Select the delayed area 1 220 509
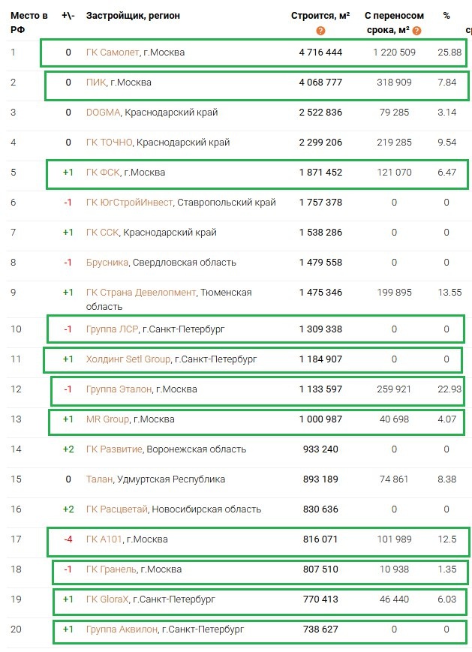This screenshot has width=472, height=652. click(x=394, y=53)
